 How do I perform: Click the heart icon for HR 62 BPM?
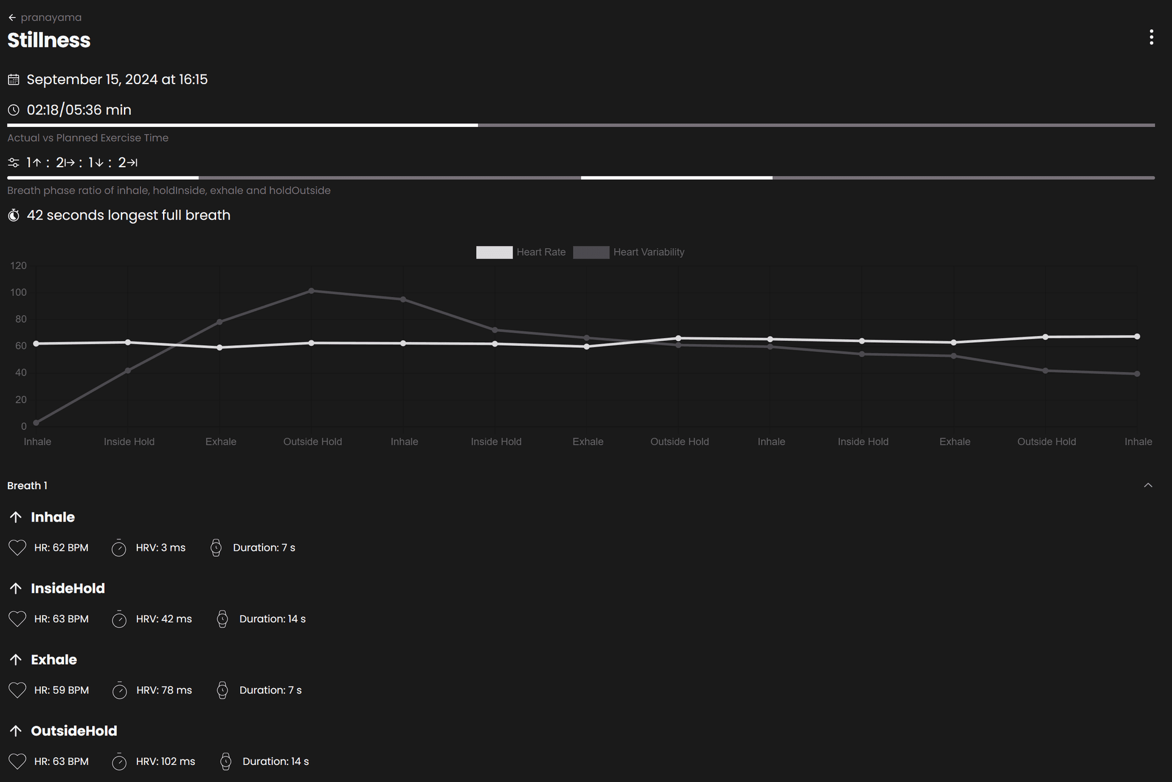click(x=17, y=548)
